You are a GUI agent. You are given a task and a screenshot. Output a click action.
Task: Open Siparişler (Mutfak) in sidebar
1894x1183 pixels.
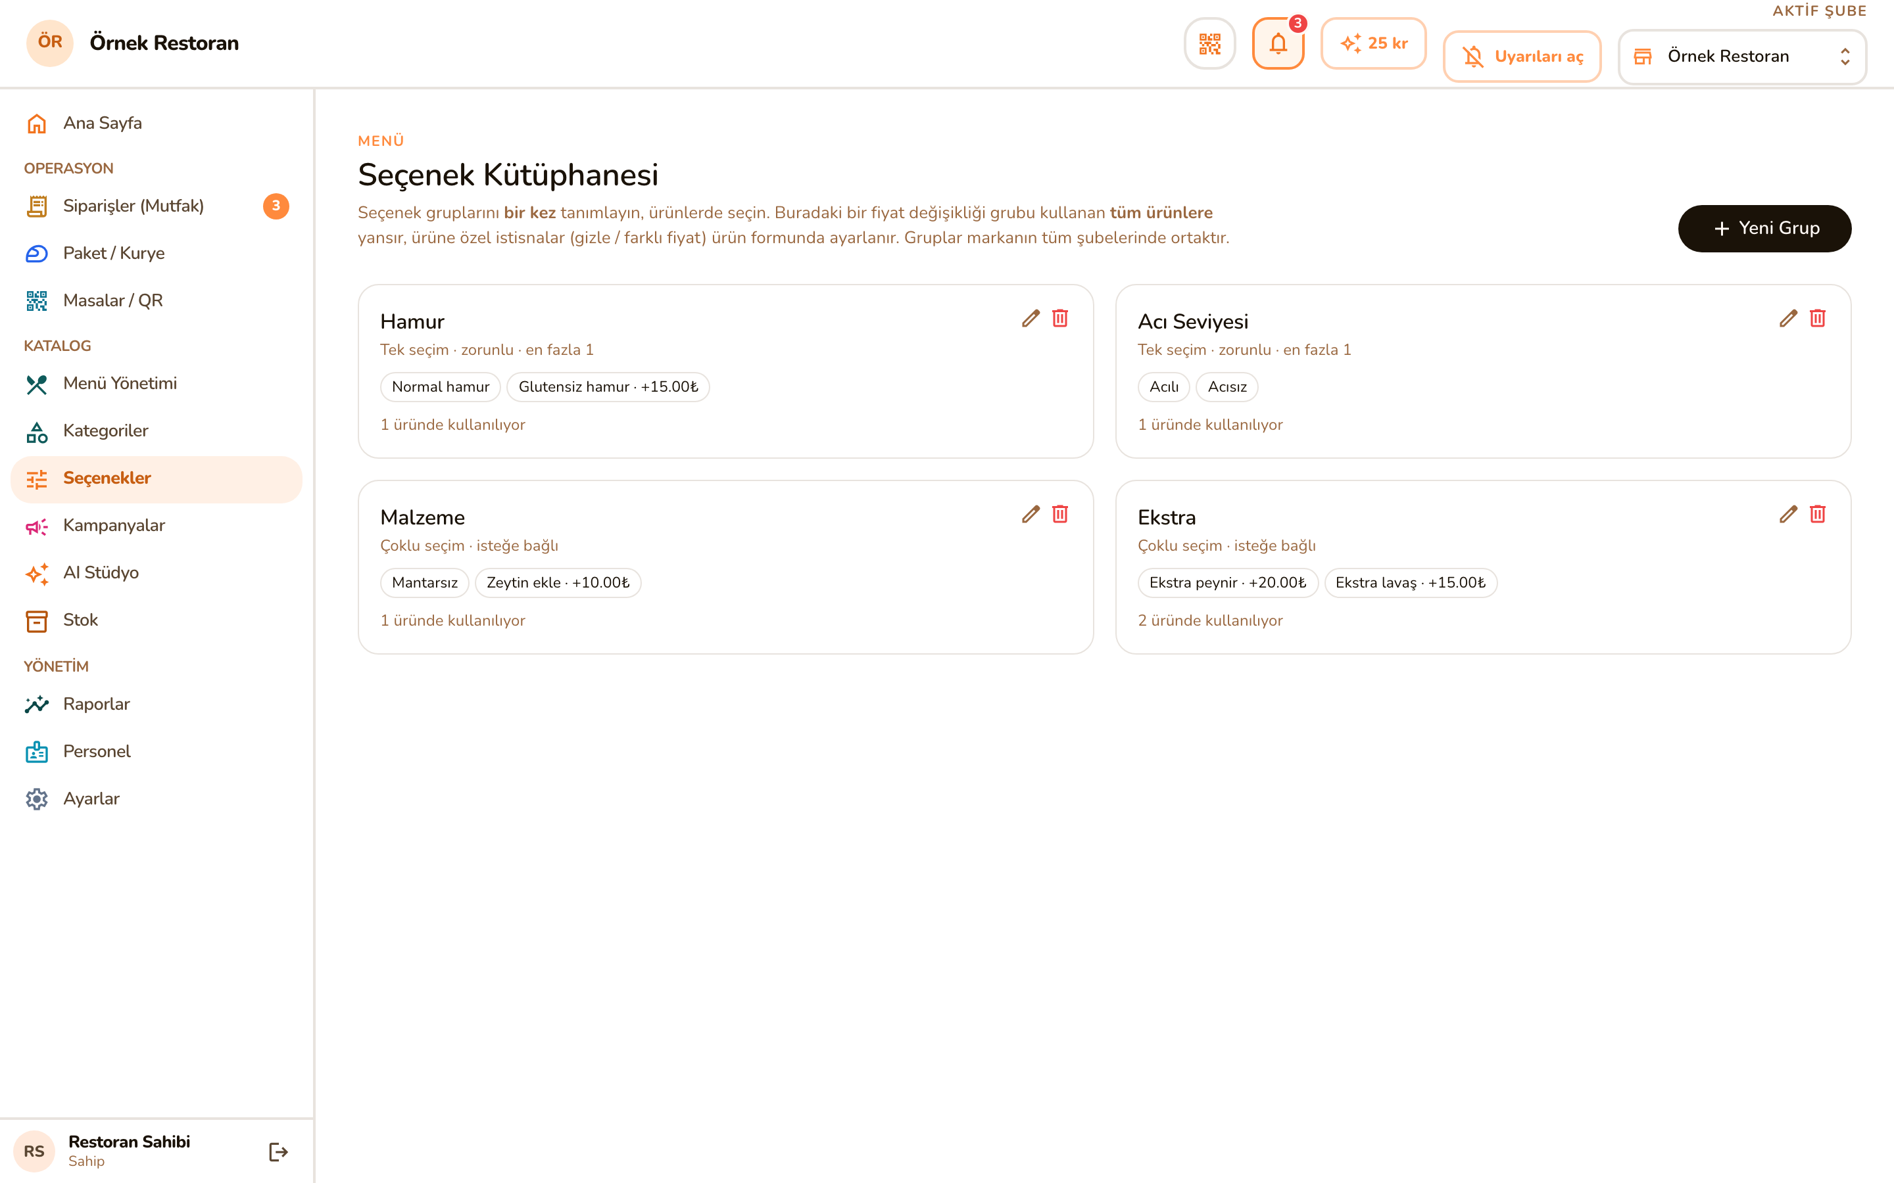click(x=157, y=206)
